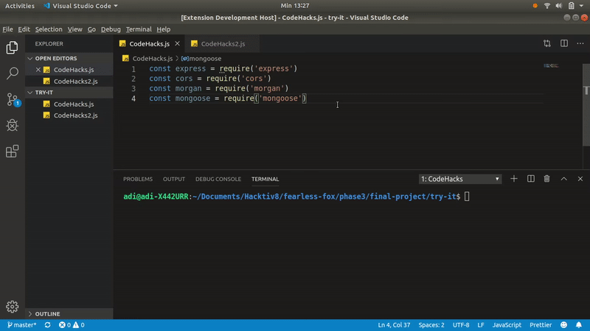Viewport: 590px width, 331px height.
Task: Kill the terminal with trash icon
Action: [546, 179]
